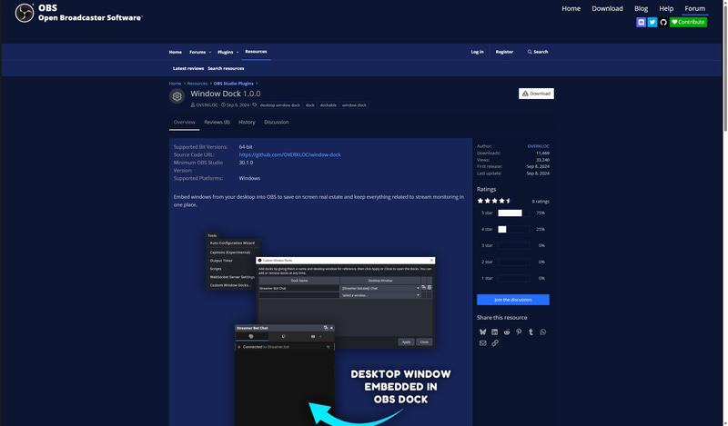Click the 5 star rating bar
The width and height of the screenshot is (728, 426).
click(513, 213)
